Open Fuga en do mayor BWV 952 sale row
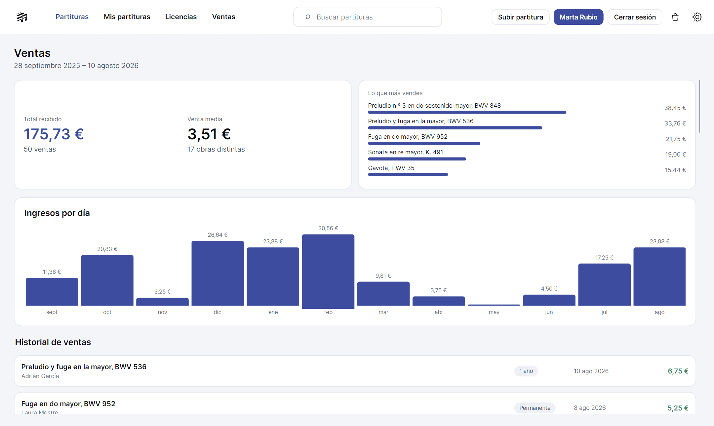 [x=355, y=404]
